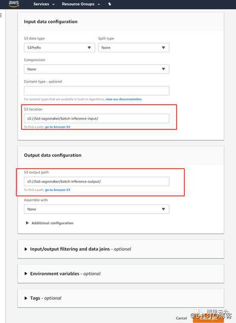Click the AWS logo home icon
Viewport: 236px width, 323px height.
point(14,4)
